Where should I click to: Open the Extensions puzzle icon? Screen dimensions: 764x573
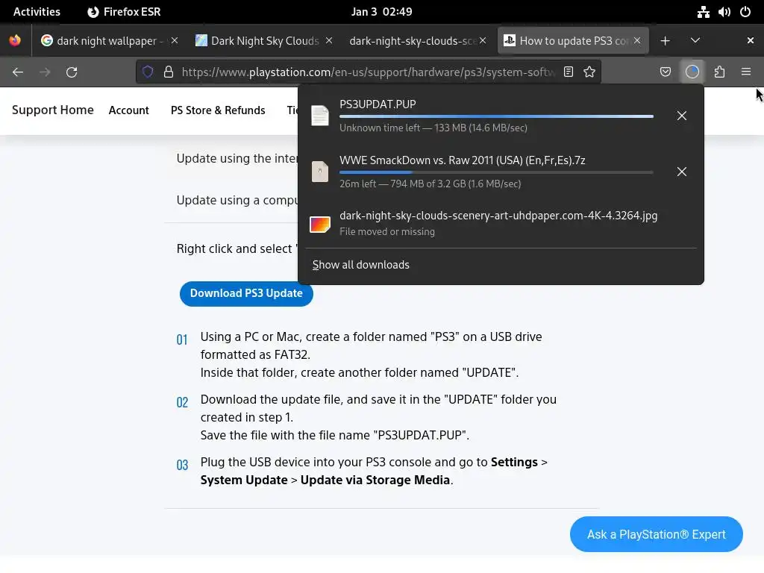(719, 72)
